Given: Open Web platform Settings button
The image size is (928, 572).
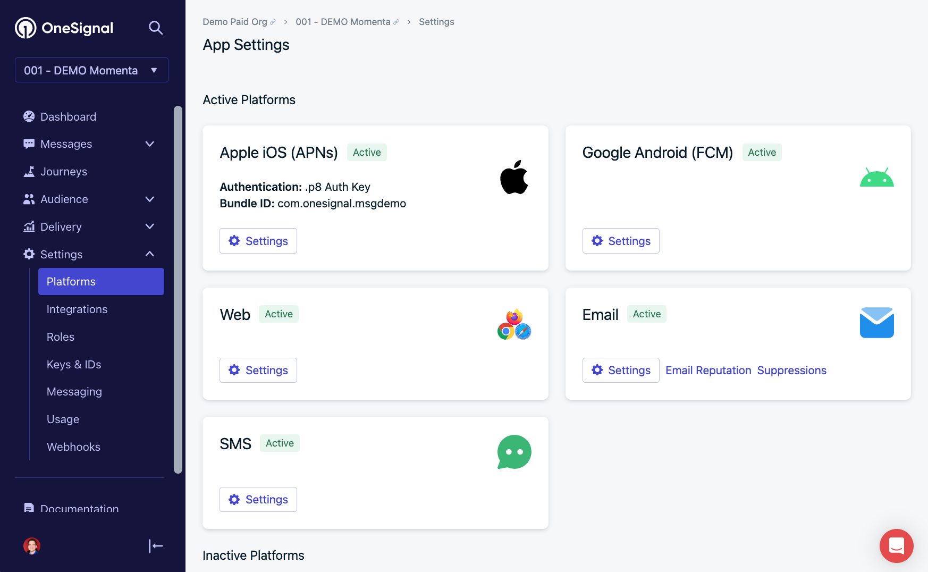Looking at the screenshot, I should [x=258, y=371].
